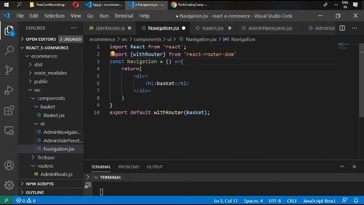
Task: Open the Help menu
Action: tap(144, 16)
